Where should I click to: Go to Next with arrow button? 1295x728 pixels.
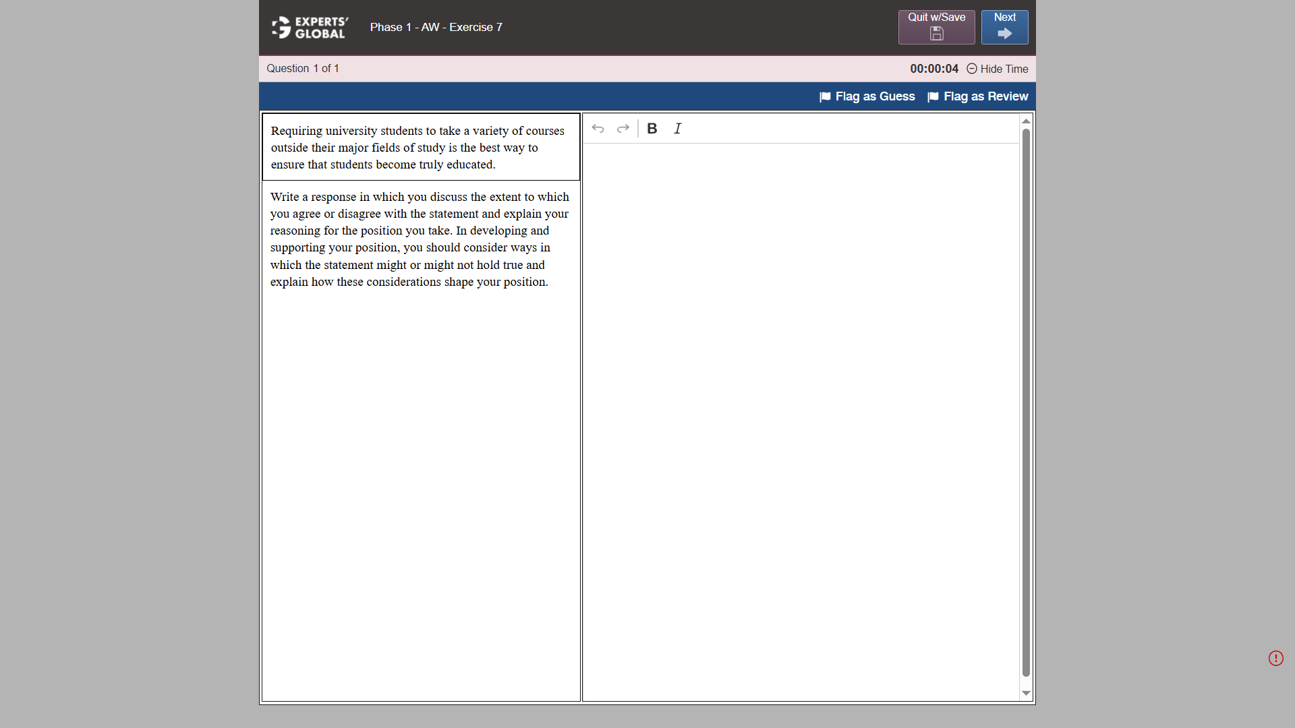[x=1004, y=27]
